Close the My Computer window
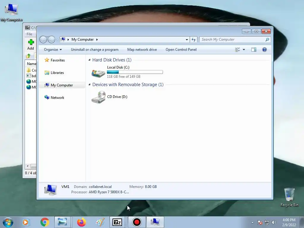This screenshot has height=228, width=304. click(x=266, y=31)
